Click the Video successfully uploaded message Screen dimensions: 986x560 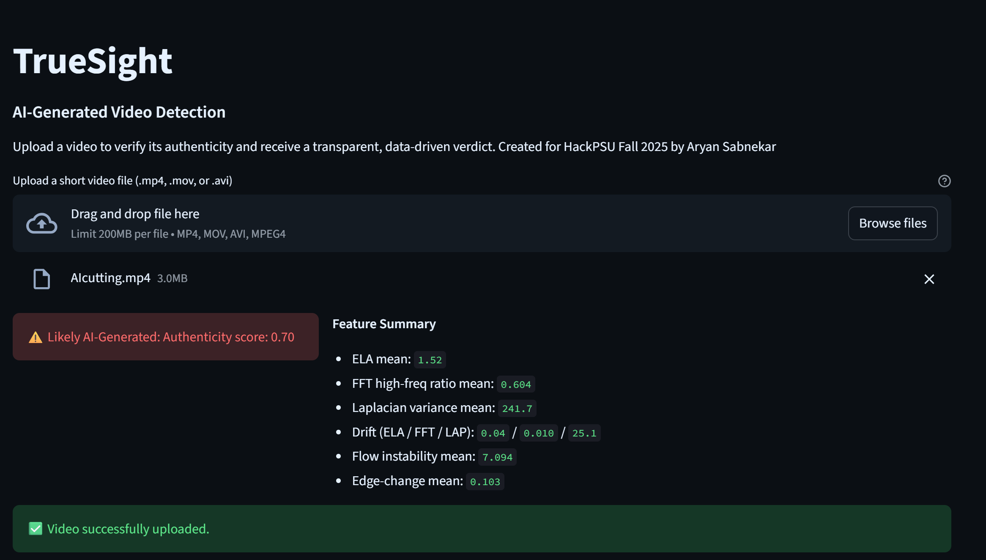click(128, 529)
